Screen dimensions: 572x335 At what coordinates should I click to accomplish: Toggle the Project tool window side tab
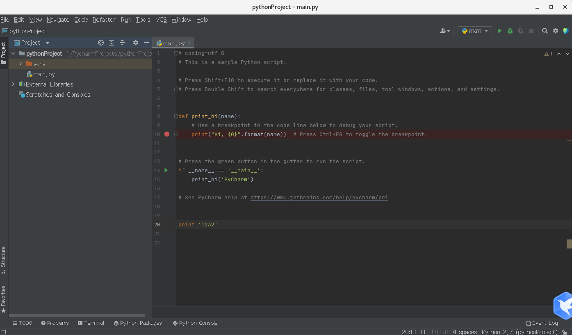3,53
